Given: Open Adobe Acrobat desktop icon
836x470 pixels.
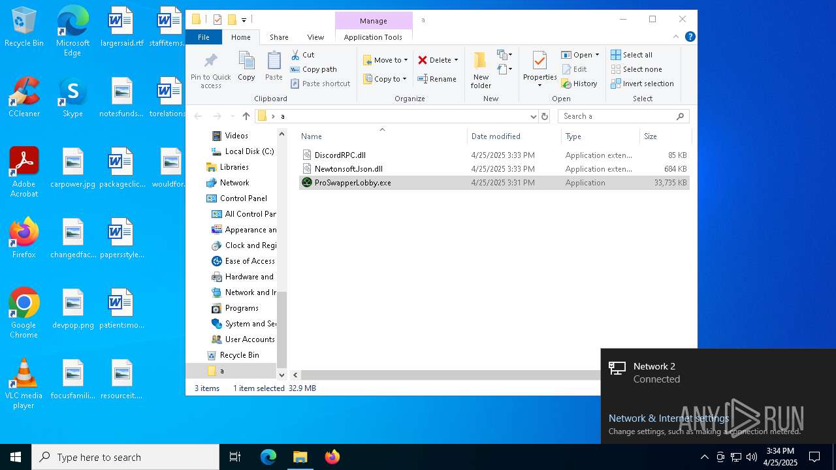Looking at the screenshot, I should coord(24,173).
